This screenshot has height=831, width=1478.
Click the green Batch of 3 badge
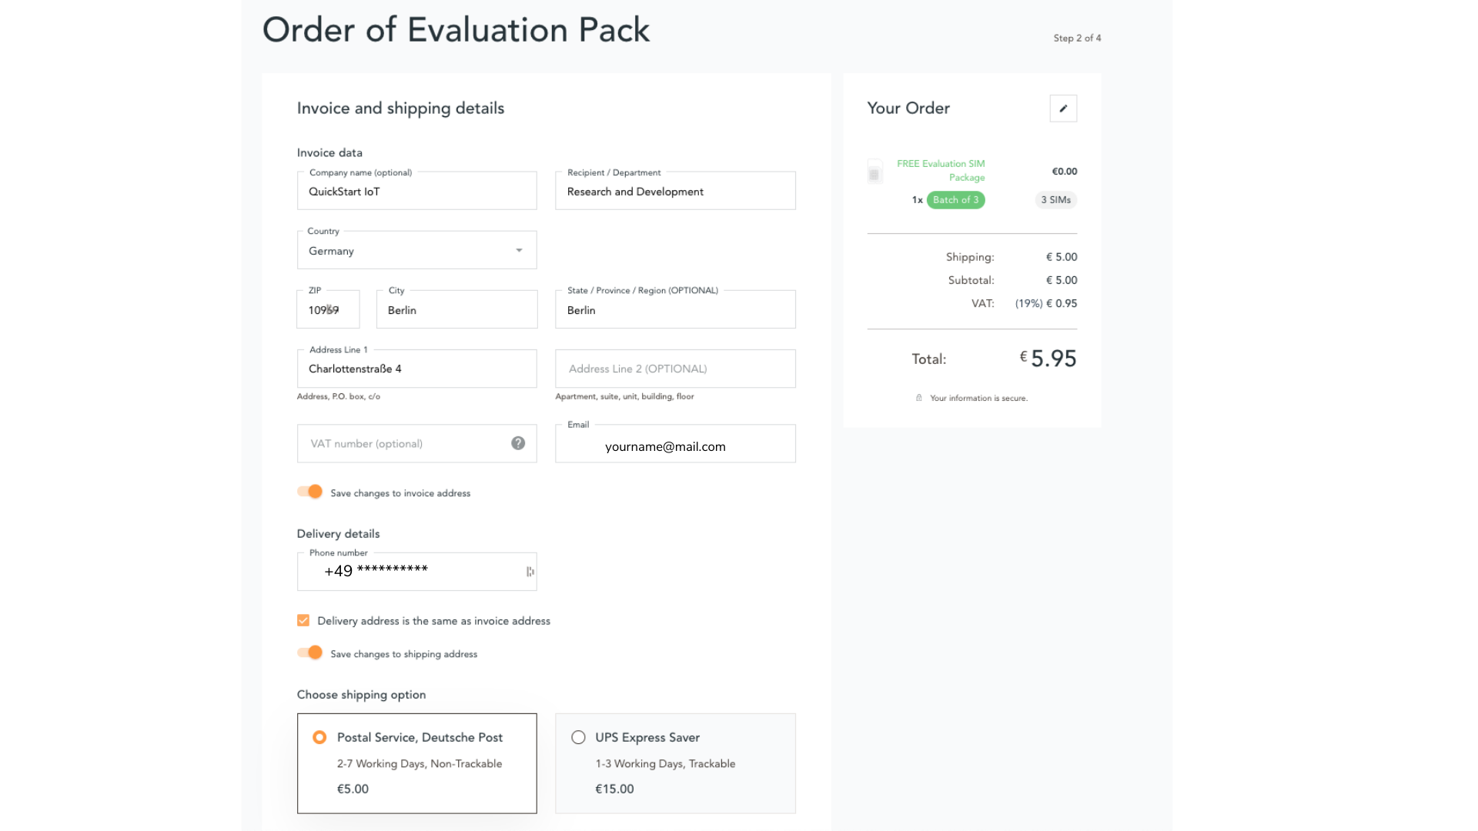955,200
